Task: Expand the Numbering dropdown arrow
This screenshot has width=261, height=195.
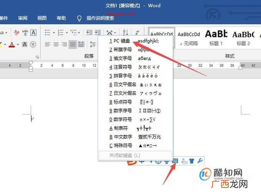Action: point(66,33)
